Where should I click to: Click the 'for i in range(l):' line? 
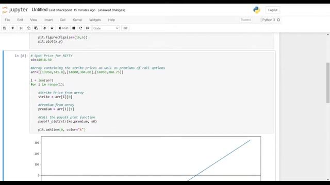[47, 84]
